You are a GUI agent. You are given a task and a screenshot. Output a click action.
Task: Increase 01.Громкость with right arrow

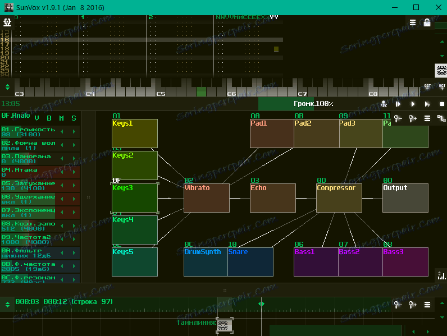pos(74,132)
